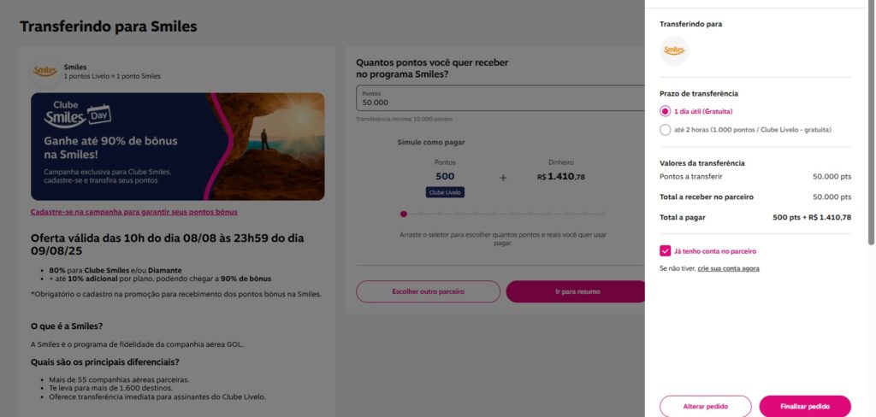Click the Clube Livelo badge under 500 points
The width and height of the screenshot is (876, 417).
point(445,192)
